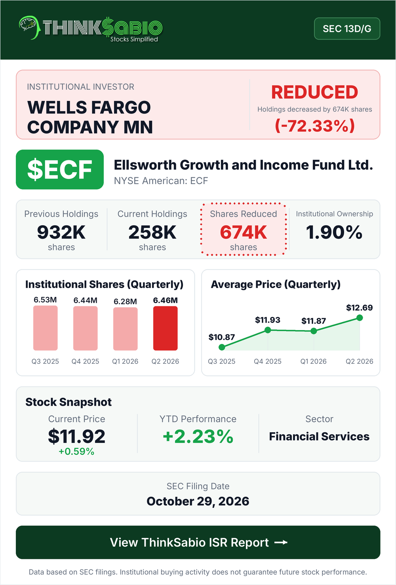Click the Q3 2025 institutional shares bar

[45, 328]
